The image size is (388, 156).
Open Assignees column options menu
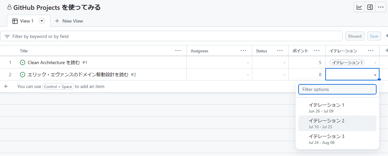pyautogui.click(x=243, y=51)
